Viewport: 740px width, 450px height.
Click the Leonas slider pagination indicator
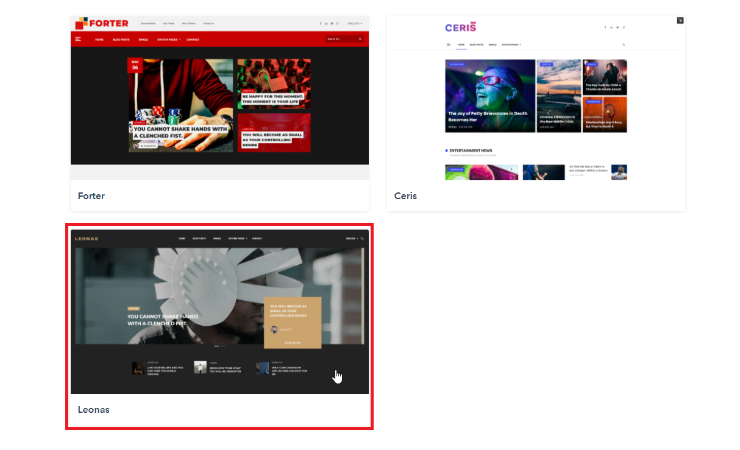(x=219, y=346)
